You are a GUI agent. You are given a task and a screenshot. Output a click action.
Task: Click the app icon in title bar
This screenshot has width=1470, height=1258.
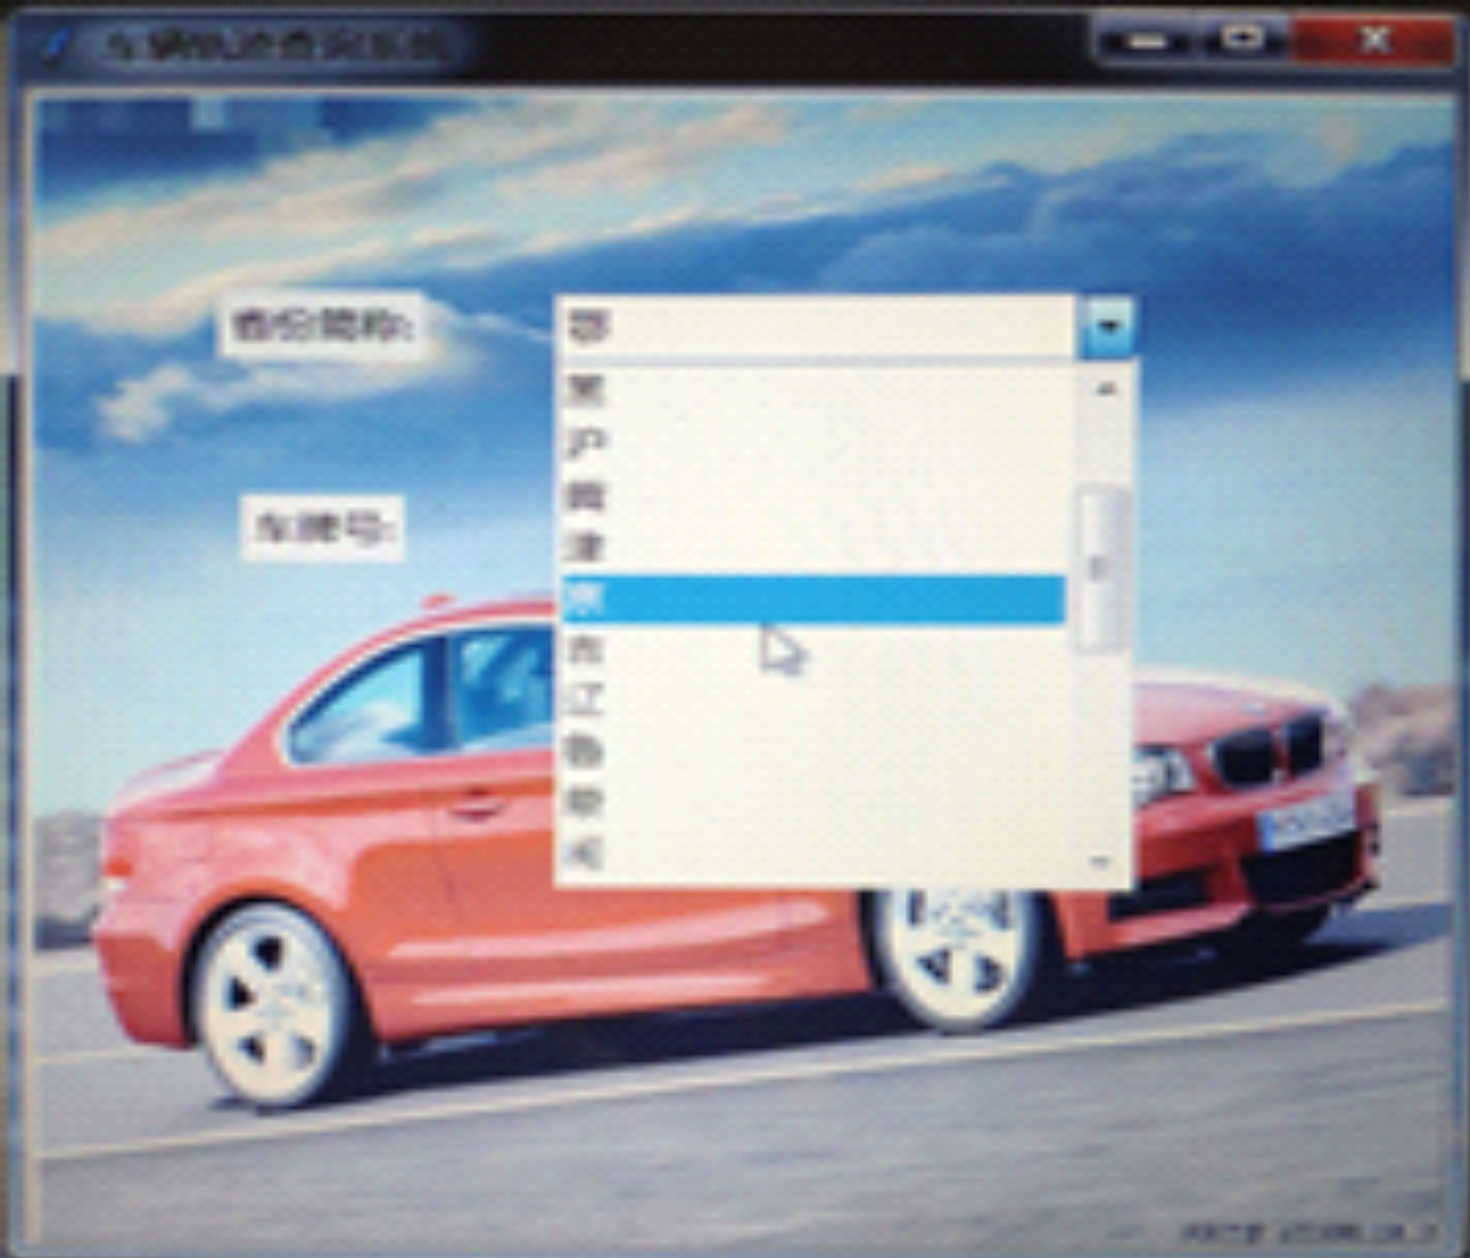(x=55, y=44)
